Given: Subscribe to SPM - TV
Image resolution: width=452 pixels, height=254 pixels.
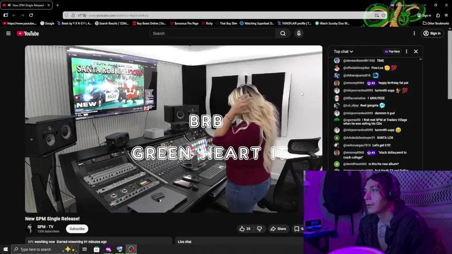Looking at the screenshot, I should point(77,229).
